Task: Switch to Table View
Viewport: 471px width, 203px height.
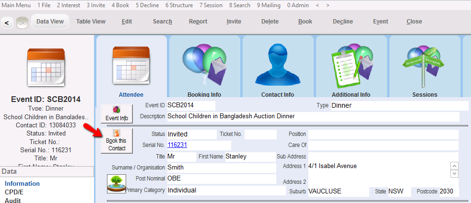Action: (x=91, y=22)
